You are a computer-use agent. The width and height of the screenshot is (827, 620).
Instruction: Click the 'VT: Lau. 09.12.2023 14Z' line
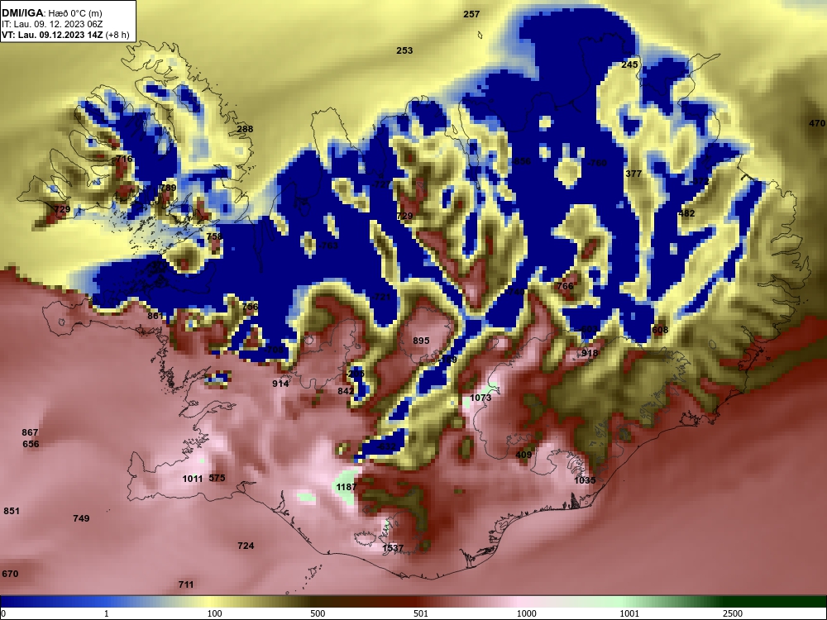click(x=53, y=35)
